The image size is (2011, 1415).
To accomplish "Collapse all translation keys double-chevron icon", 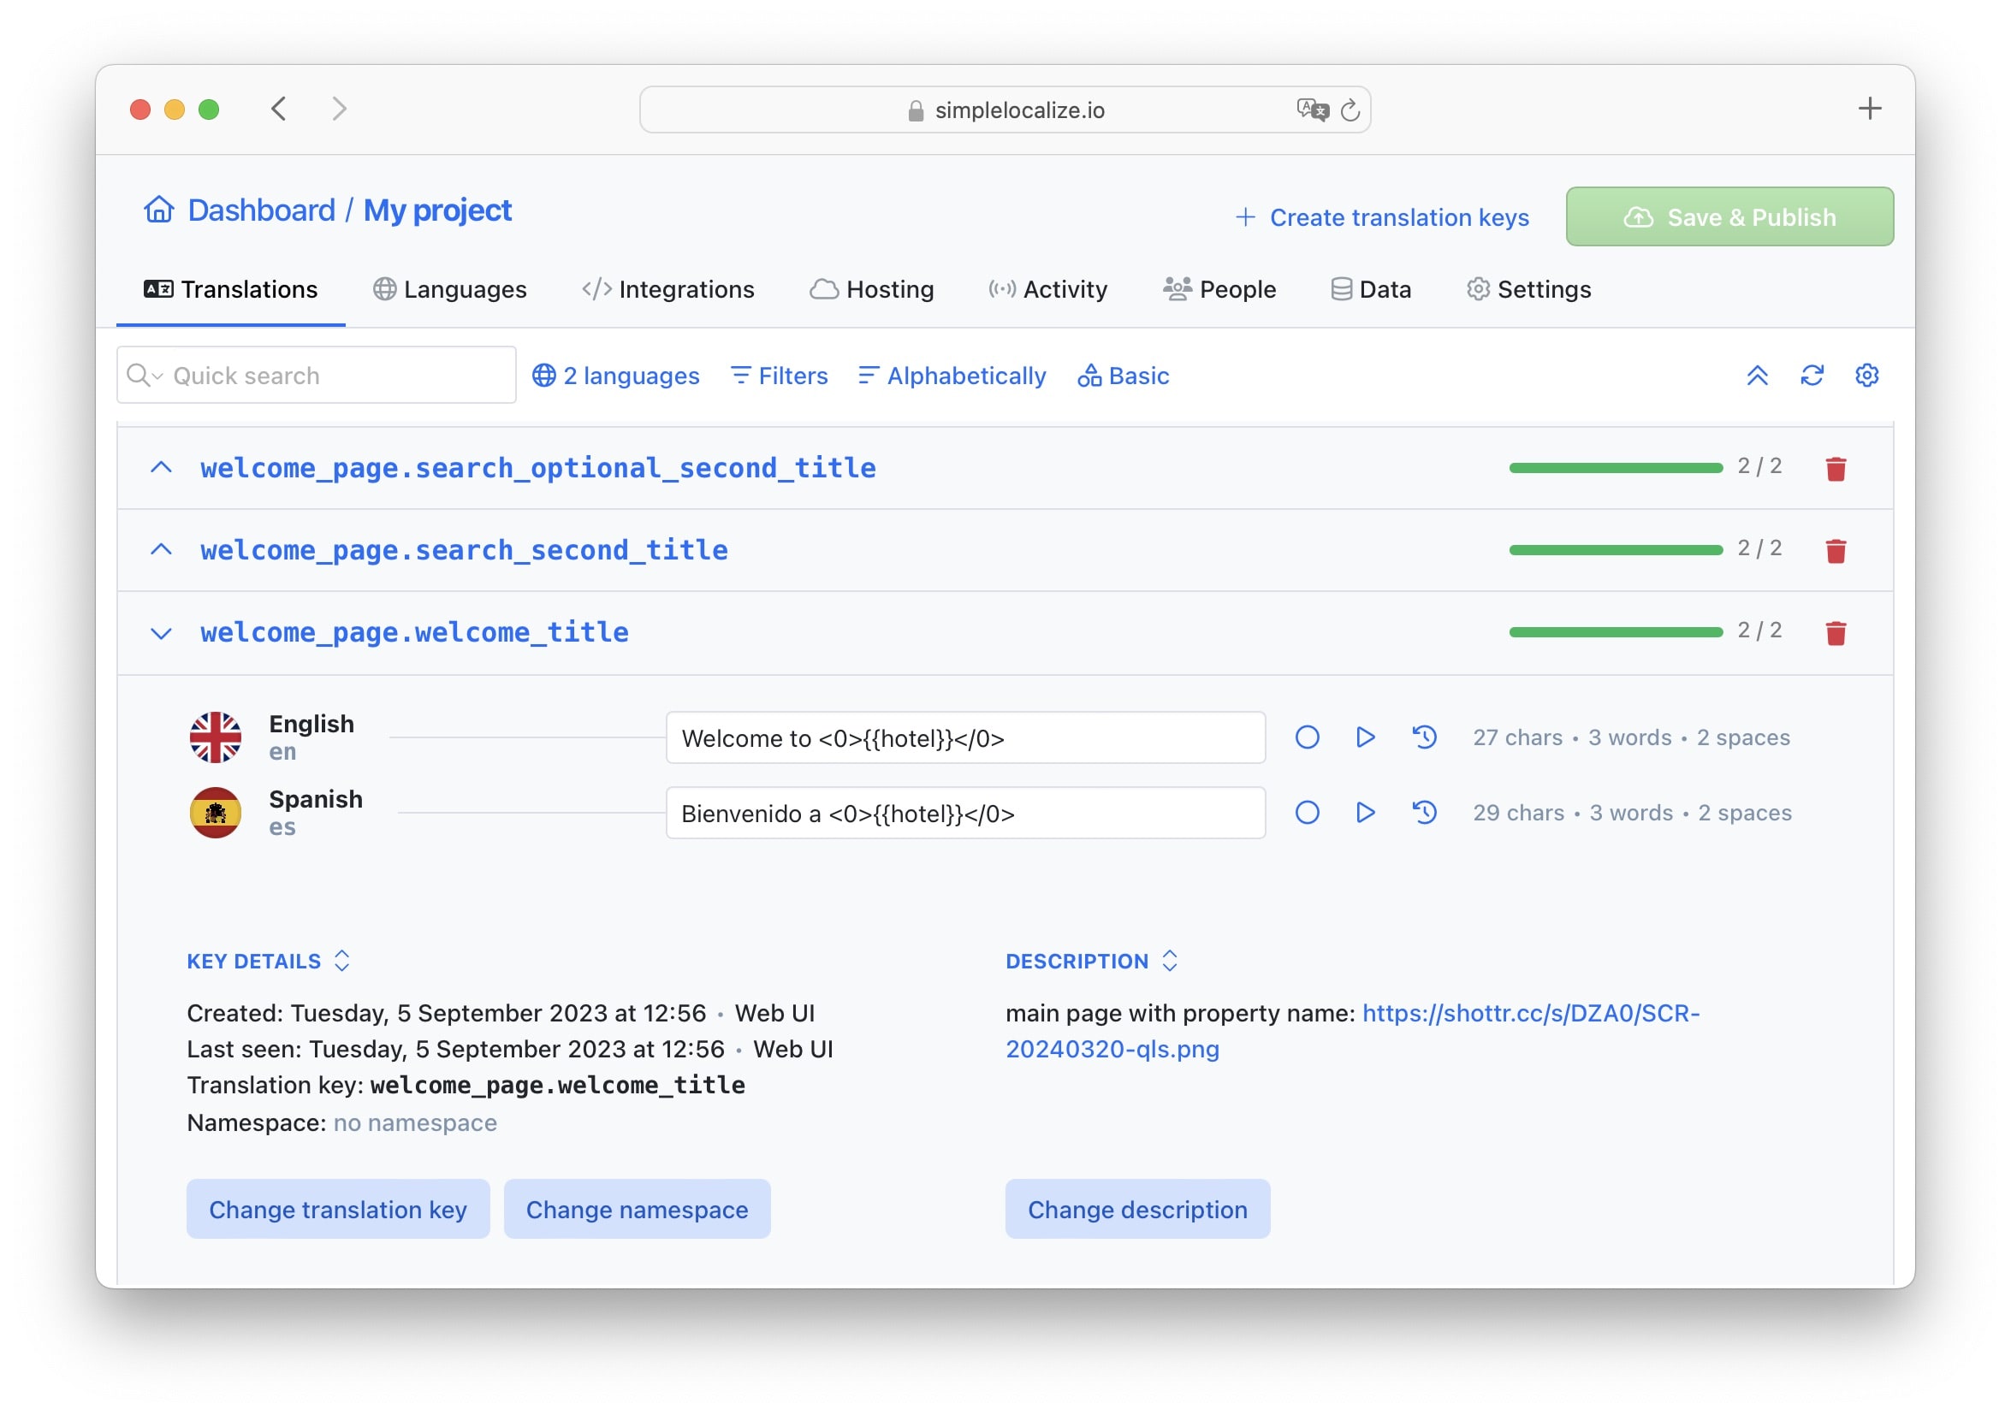I will [x=1757, y=376].
